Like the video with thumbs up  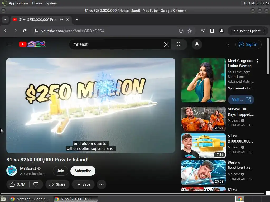pos(18,184)
